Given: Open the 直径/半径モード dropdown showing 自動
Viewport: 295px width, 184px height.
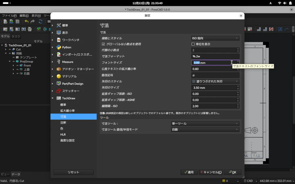Looking at the screenshot, I should coord(205,129).
